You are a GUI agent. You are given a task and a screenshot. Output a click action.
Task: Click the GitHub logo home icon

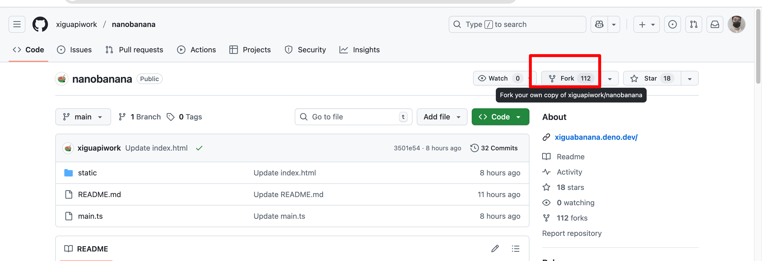pyautogui.click(x=40, y=24)
